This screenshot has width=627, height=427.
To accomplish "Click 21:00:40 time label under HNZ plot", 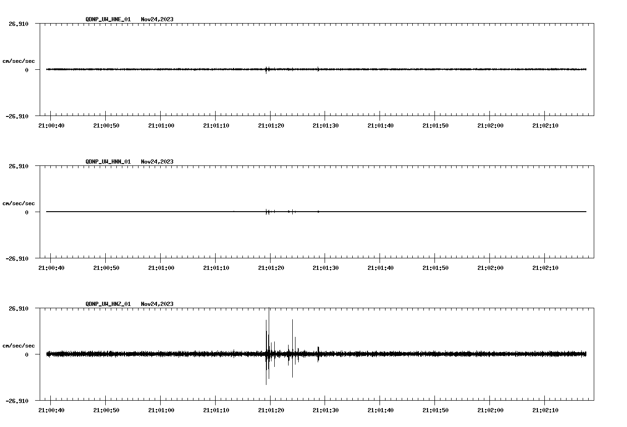I will click(51, 410).
